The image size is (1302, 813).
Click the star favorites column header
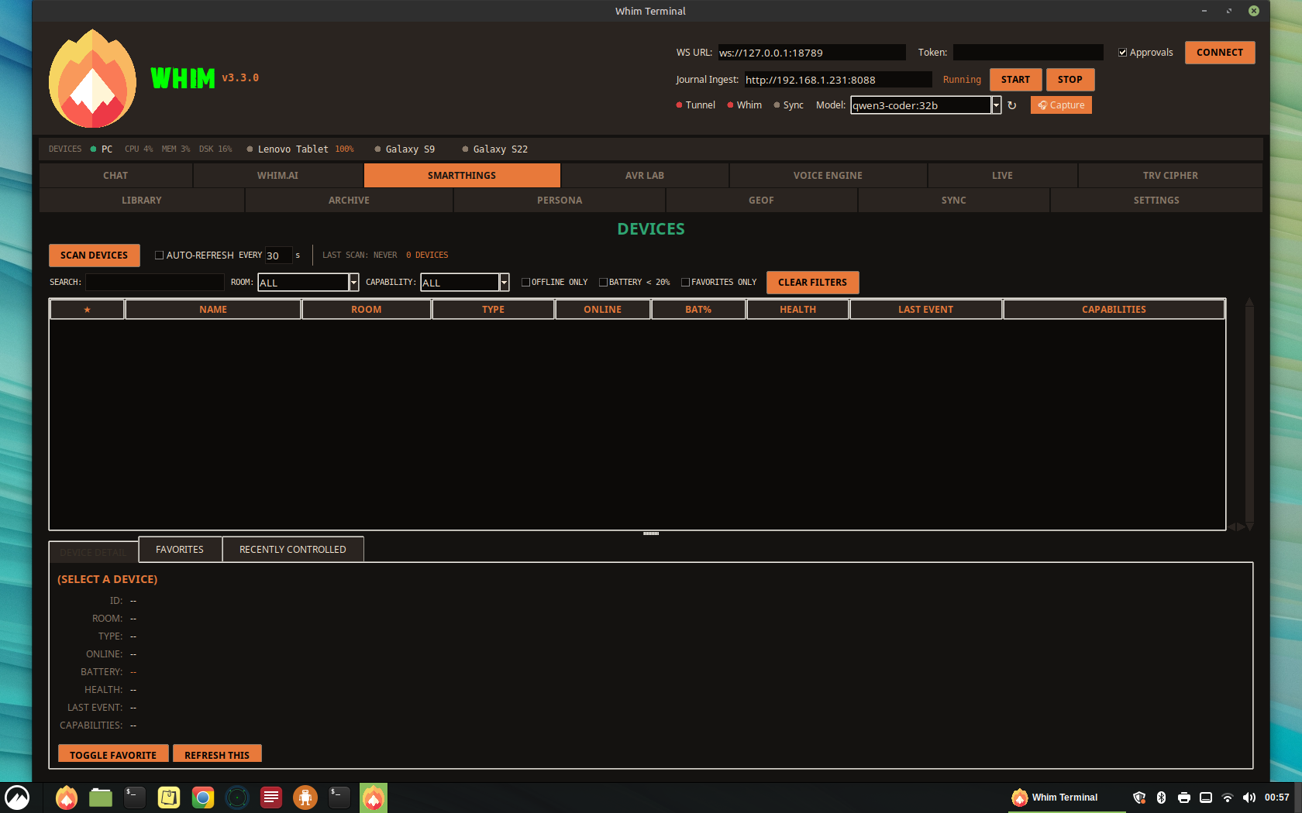pyautogui.click(x=87, y=310)
